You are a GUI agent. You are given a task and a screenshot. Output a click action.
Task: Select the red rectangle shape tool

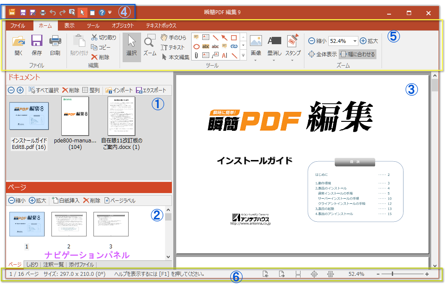tap(234, 37)
